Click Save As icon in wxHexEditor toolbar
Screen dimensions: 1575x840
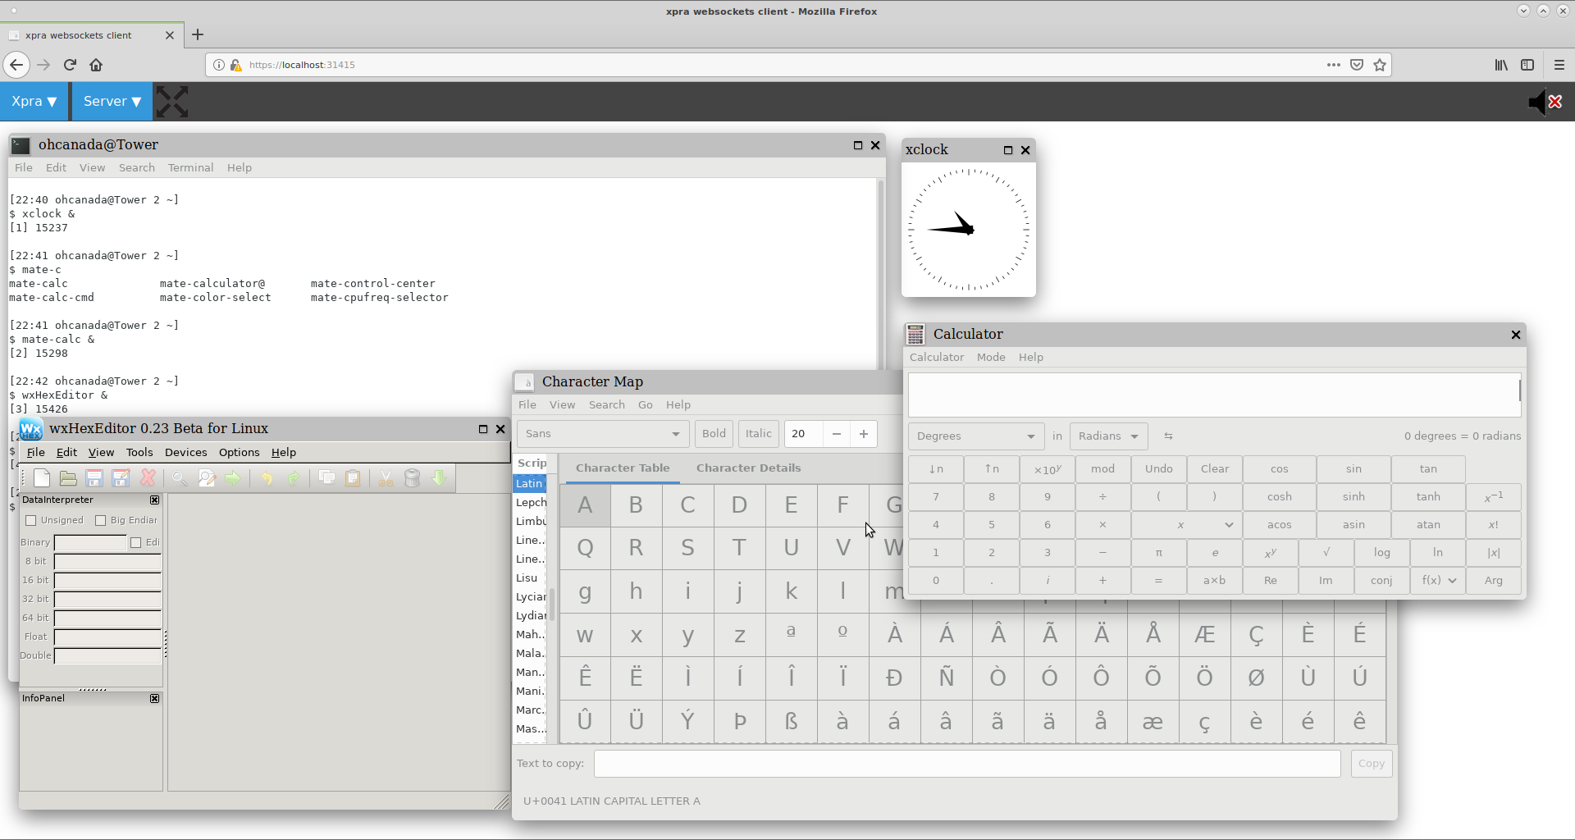coord(121,478)
